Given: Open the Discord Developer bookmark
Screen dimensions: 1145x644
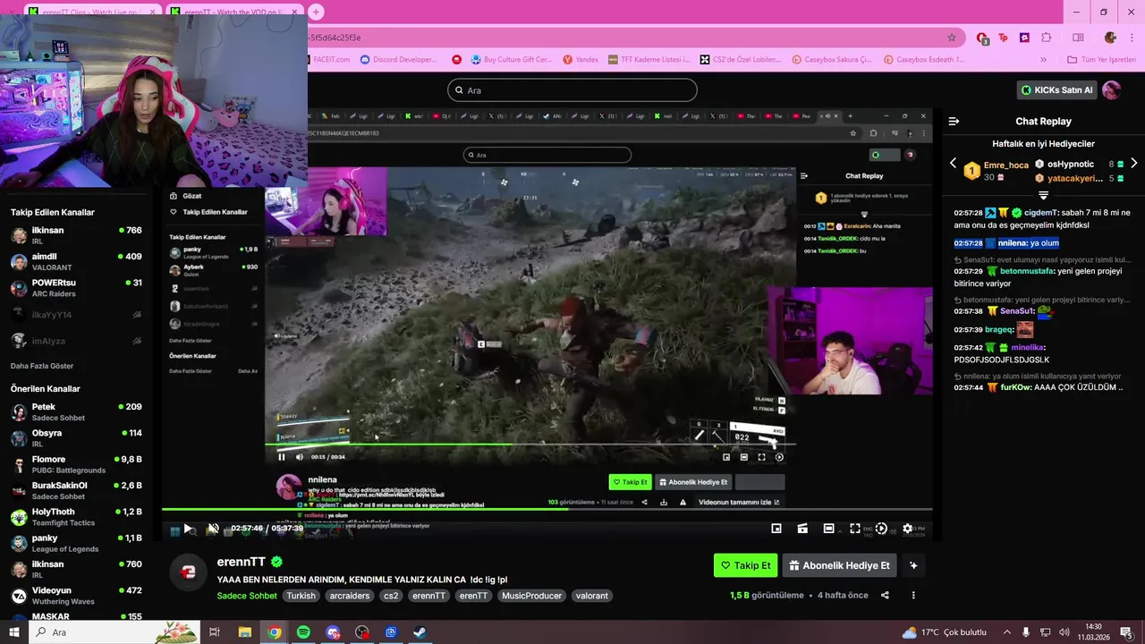Looking at the screenshot, I should 399,60.
